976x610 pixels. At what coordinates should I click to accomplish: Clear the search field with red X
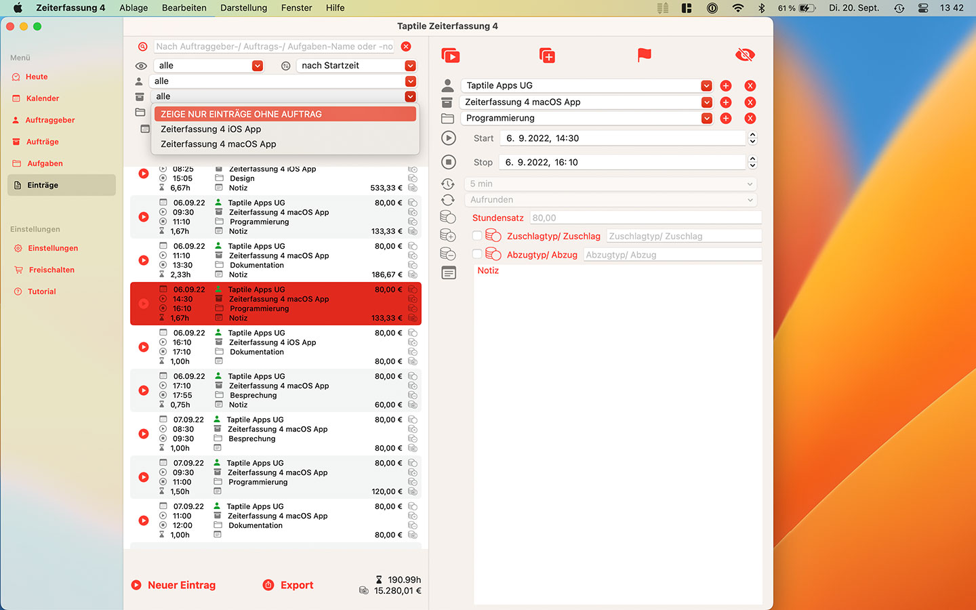406,47
